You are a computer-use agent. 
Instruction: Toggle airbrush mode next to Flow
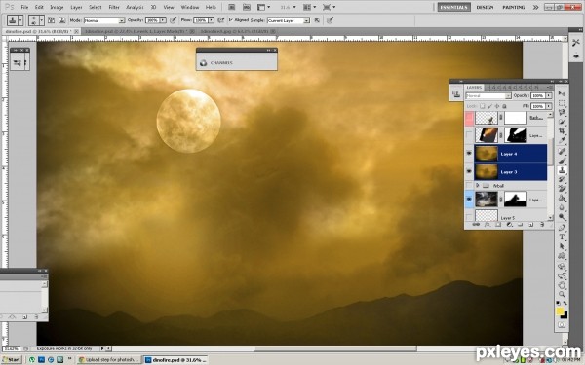tap(221, 20)
